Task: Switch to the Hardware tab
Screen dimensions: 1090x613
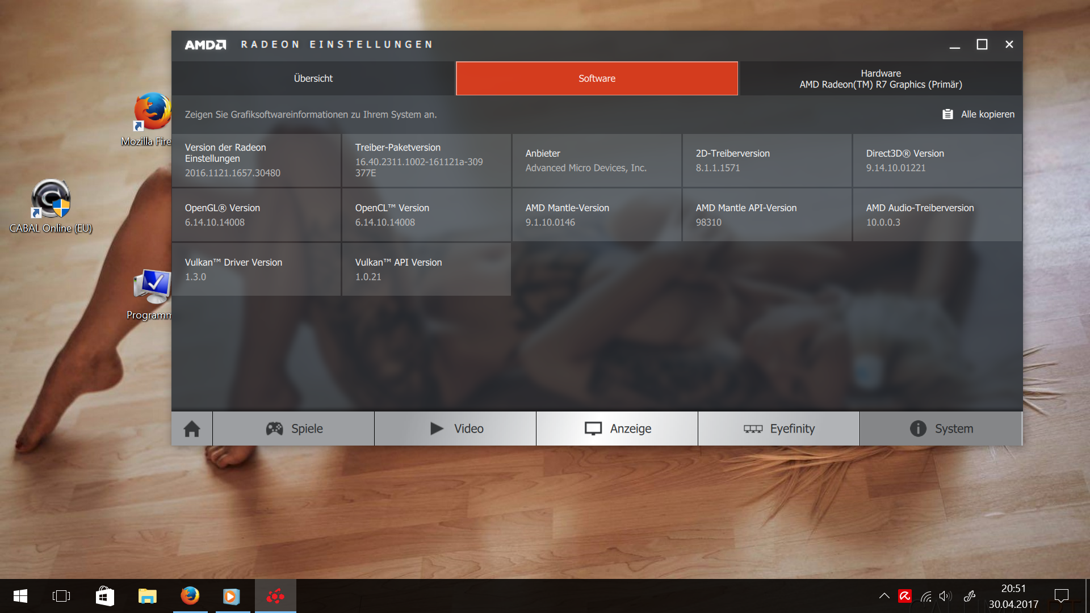Action: pos(881,78)
